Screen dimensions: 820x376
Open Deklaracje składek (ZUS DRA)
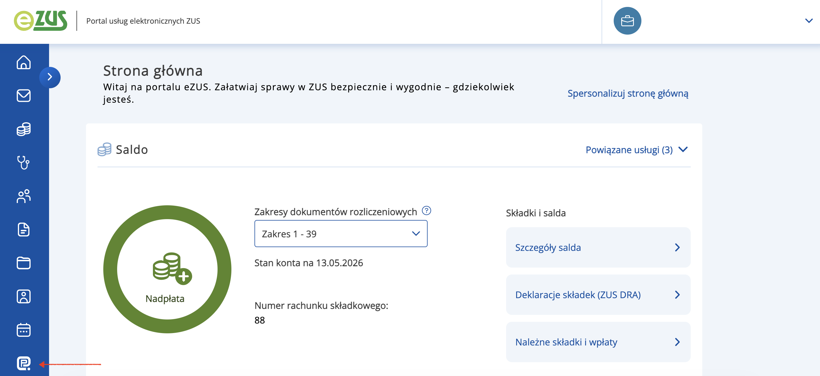598,295
